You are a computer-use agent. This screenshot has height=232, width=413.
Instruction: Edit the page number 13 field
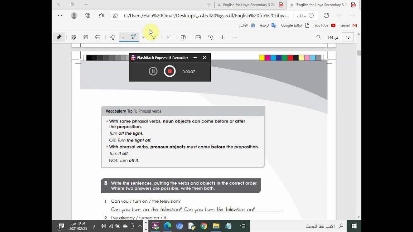coord(348,37)
